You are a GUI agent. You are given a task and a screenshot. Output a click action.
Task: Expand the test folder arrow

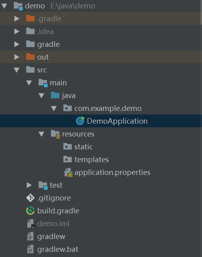point(29,185)
